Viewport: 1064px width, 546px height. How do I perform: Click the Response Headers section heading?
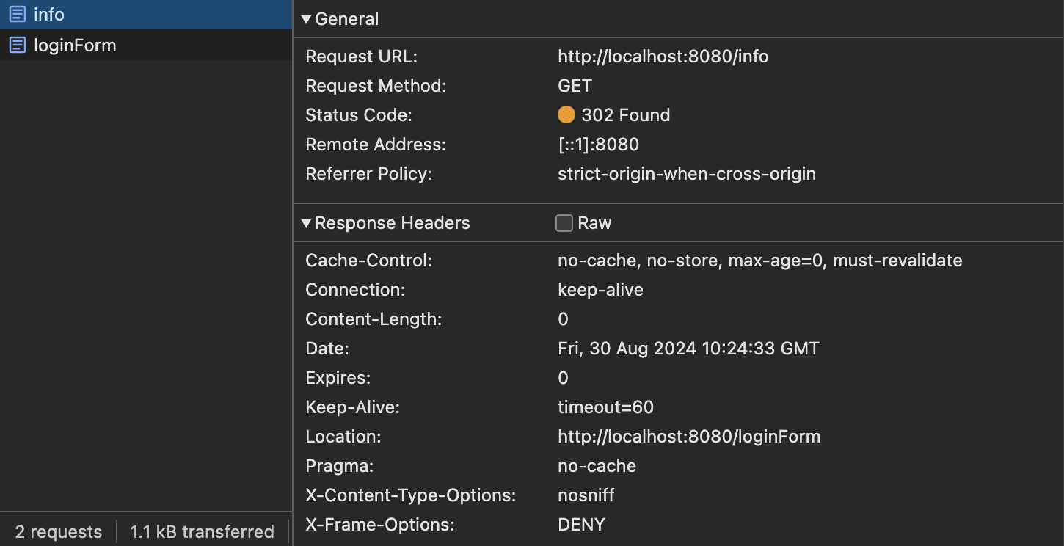tap(392, 223)
